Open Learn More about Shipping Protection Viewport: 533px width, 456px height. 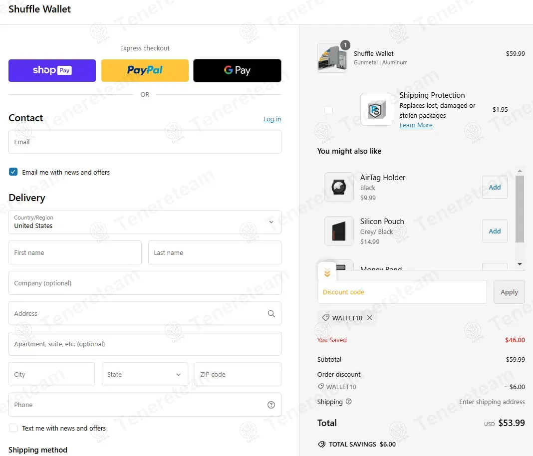tap(416, 125)
